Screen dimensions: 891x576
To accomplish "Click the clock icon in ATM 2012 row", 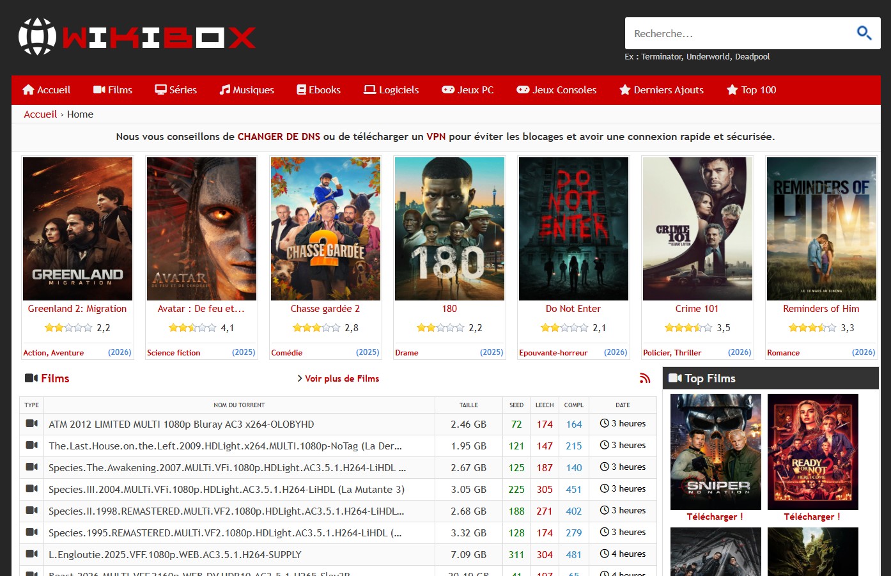I will point(604,423).
